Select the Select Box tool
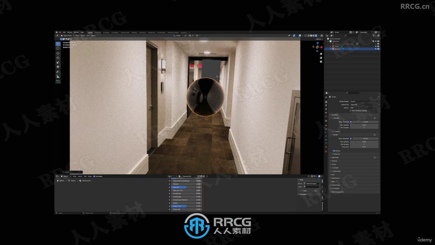The image size is (435, 245). 58,44
